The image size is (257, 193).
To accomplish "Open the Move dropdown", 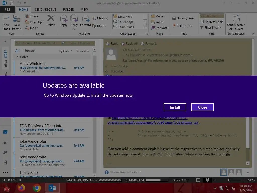I will (x=158, y=16).
